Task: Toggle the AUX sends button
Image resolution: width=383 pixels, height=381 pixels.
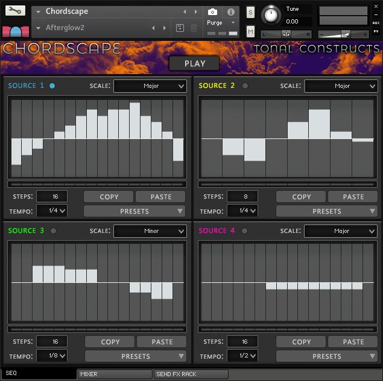Action: pos(376,23)
